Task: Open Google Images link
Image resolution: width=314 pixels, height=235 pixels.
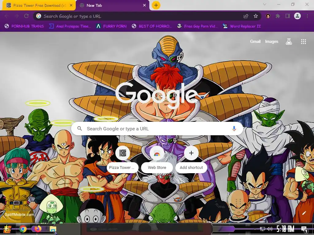Action: (272, 42)
